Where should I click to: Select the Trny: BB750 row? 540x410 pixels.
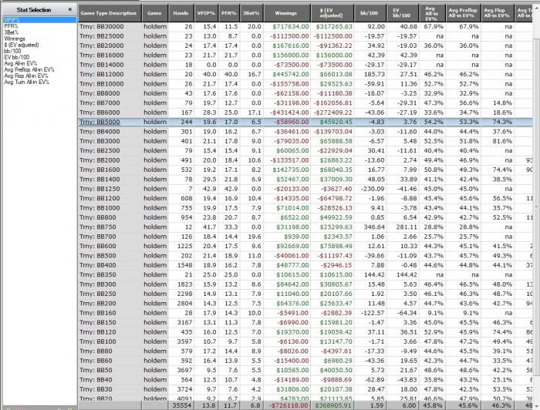click(x=305, y=227)
